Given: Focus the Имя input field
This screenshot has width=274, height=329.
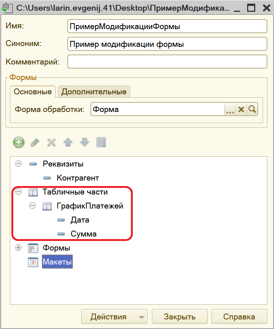Looking at the screenshot, I should pyautogui.click(x=167, y=26).
